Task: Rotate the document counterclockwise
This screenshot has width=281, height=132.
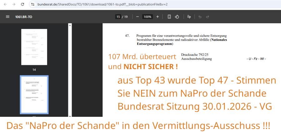Action: [x=177, y=17]
